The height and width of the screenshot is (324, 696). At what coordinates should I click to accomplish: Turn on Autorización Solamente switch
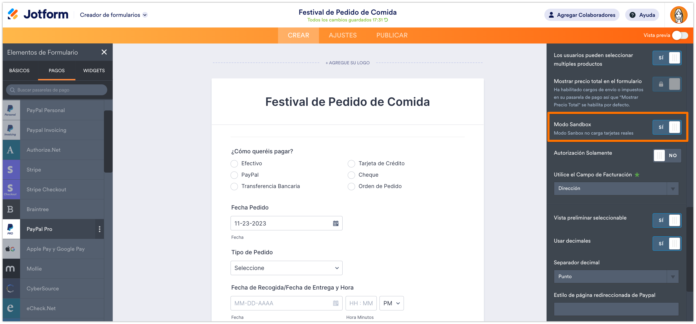coord(667,155)
